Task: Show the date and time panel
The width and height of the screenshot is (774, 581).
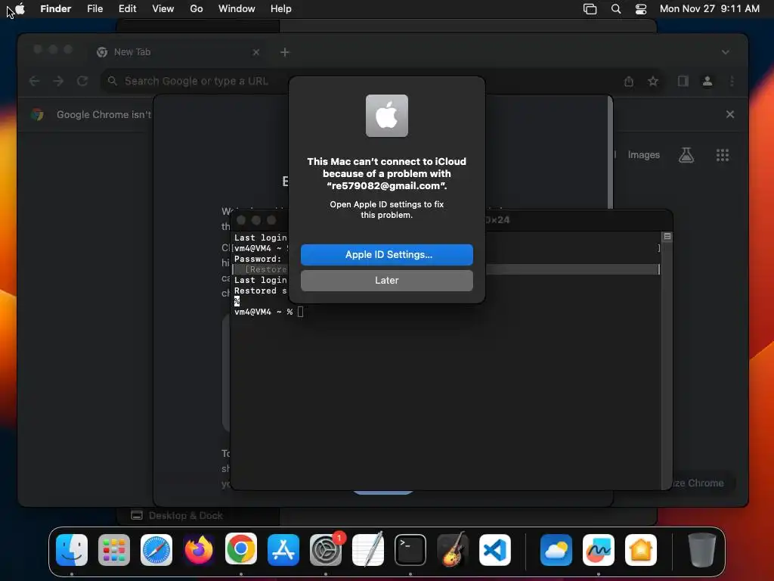Action: [709, 8]
